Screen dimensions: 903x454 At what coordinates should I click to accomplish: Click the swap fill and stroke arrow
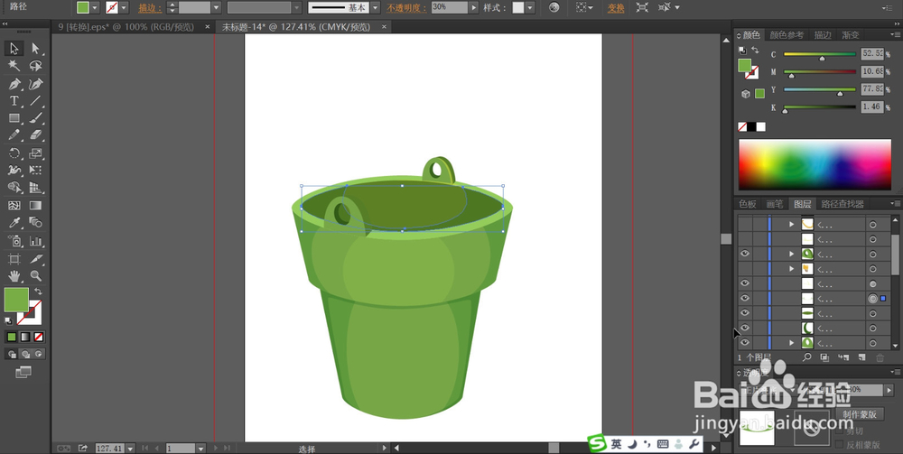[38, 292]
